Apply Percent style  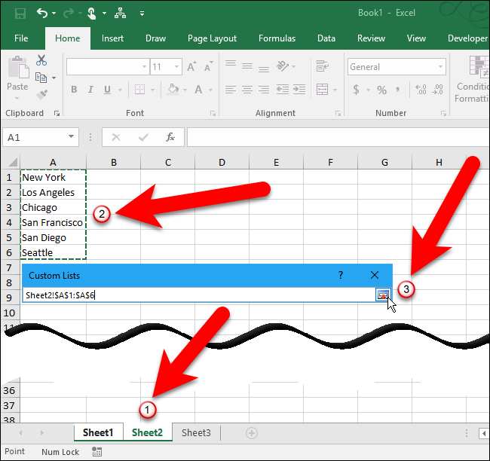pyautogui.click(x=381, y=90)
